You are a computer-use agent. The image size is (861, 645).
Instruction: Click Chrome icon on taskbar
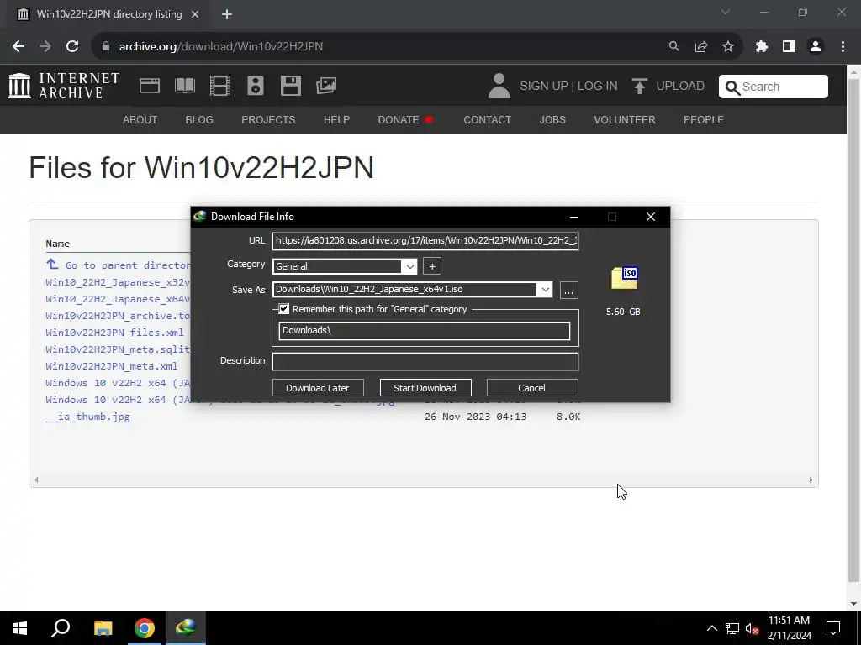click(x=145, y=628)
